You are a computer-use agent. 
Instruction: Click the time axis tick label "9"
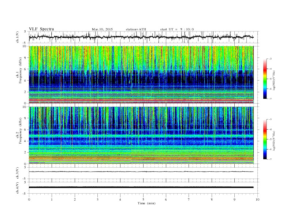click(234, 199)
